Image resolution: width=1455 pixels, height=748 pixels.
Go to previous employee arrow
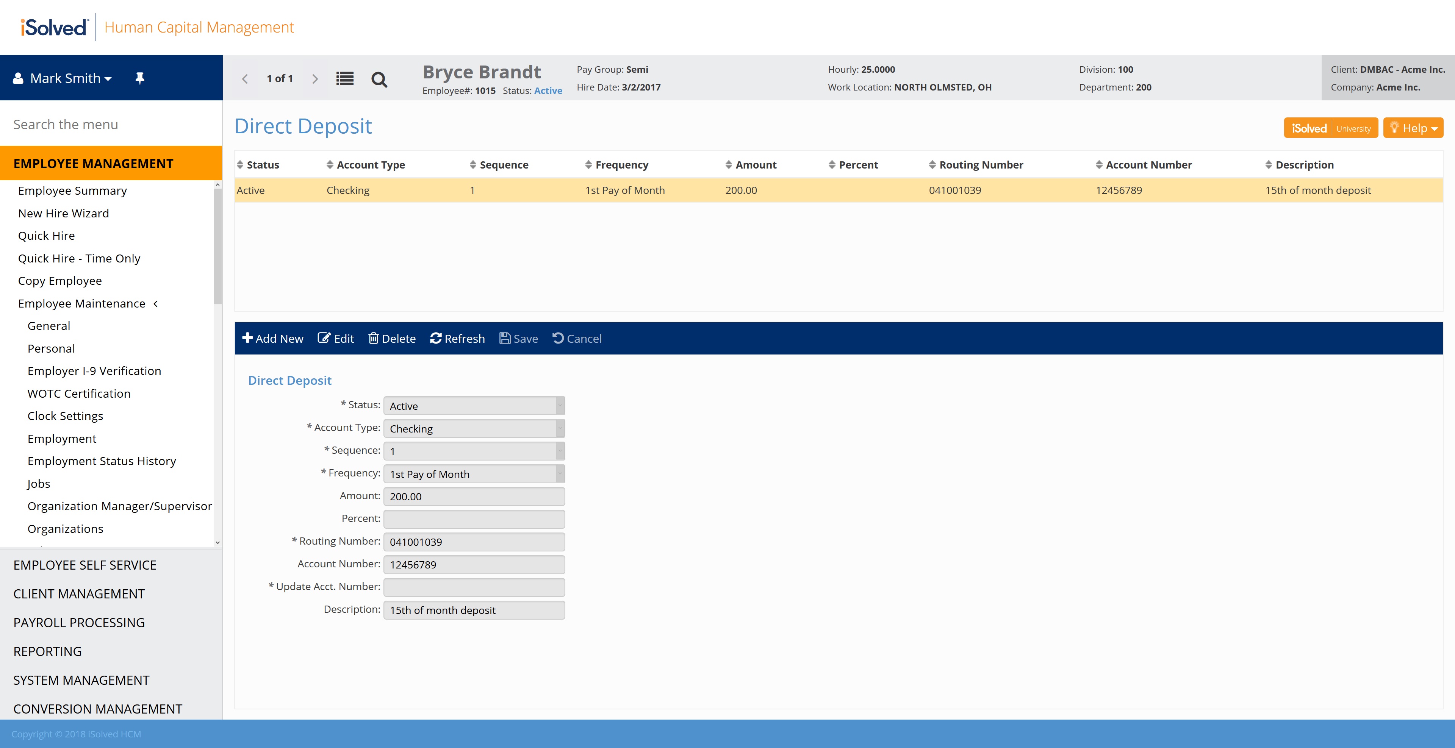tap(245, 79)
